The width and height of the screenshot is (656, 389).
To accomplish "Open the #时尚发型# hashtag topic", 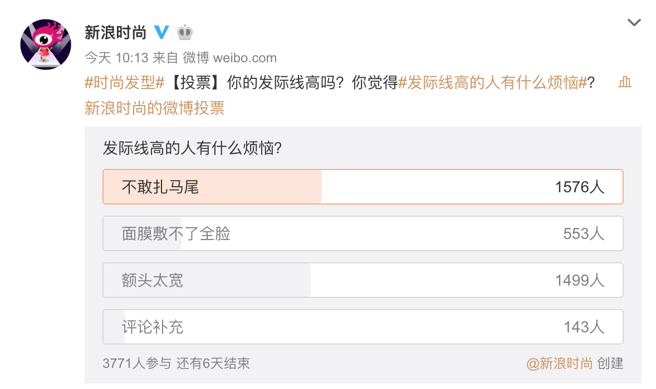I will (x=124, y=83).
